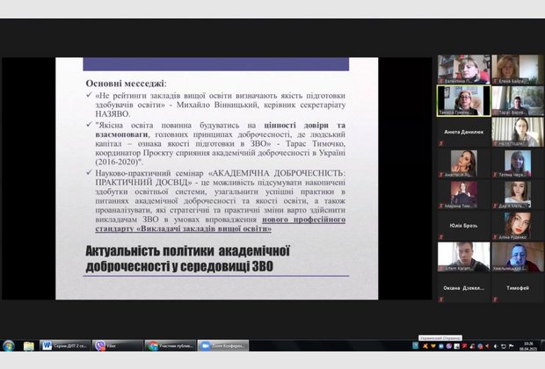Select Юлія Брезь participant tile
Screen dimensions: 545x369
[x=463, y=226]
